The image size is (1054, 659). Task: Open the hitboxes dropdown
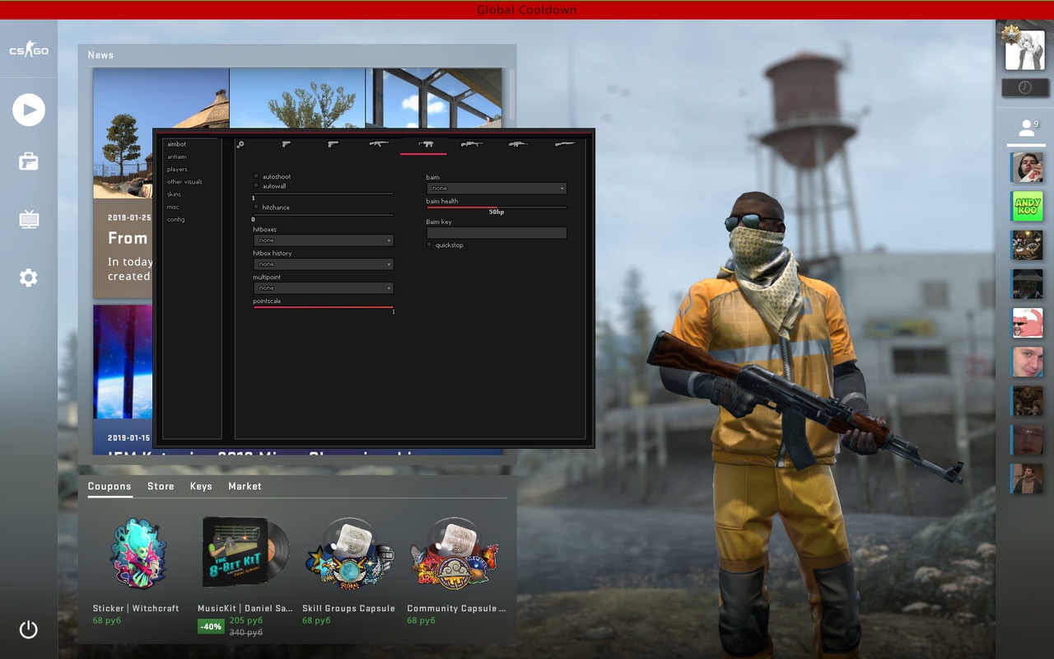tap(324, 241)
